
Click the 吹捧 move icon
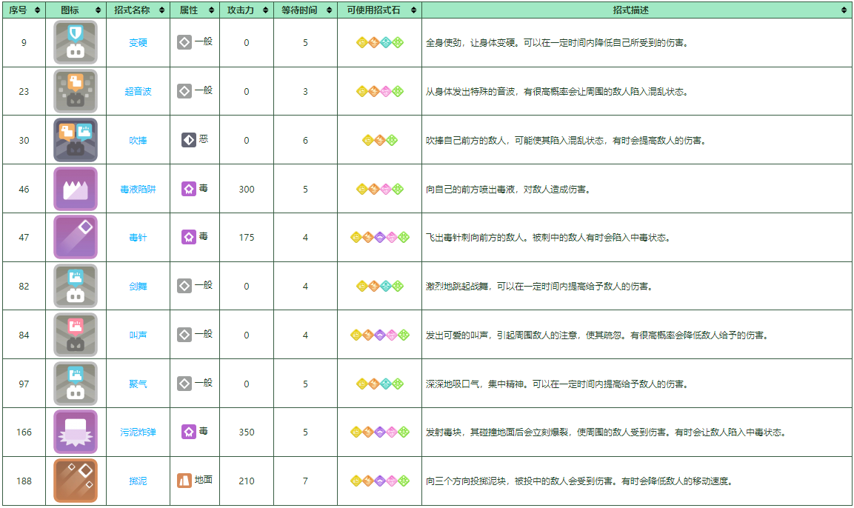76,140
